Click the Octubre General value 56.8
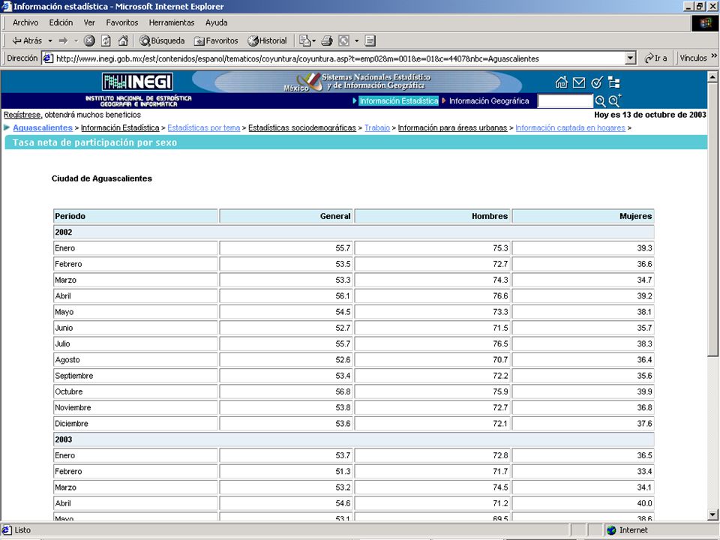 (343, 391)
